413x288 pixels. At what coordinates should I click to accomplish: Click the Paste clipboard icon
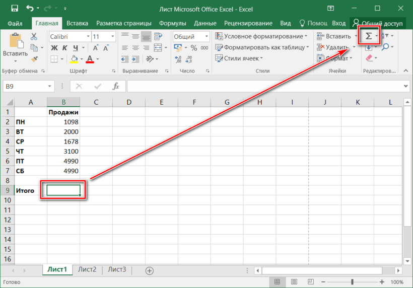coord(16,41)
